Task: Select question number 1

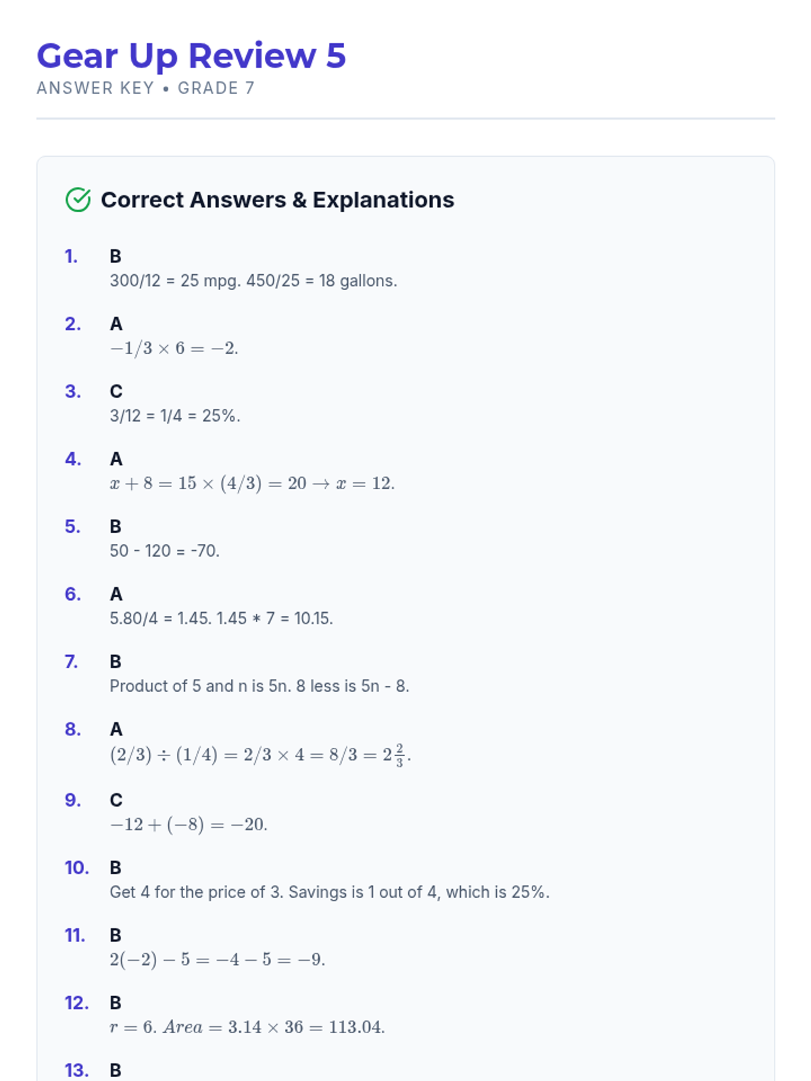Action: click(x=71, y=257)
